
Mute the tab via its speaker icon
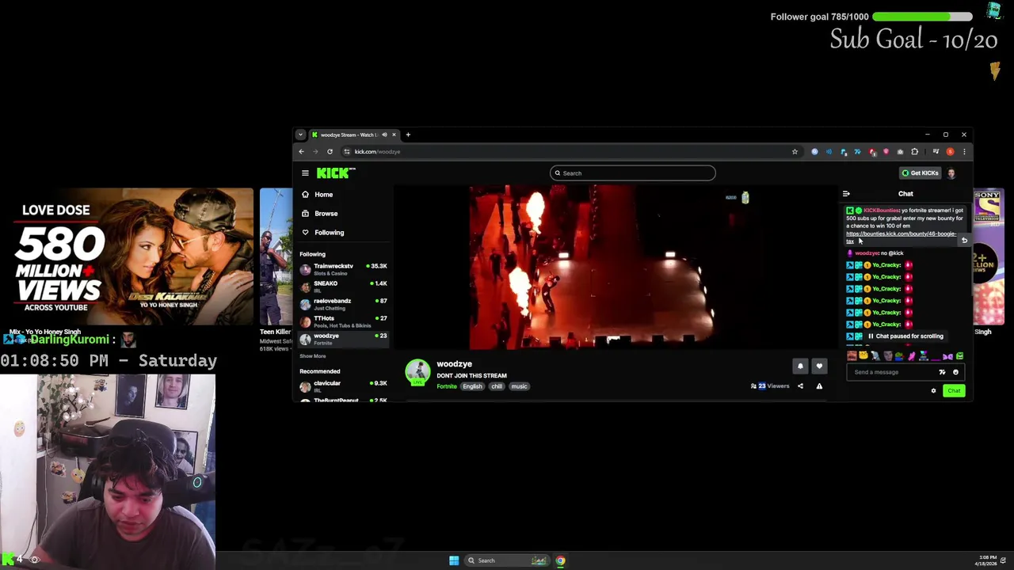[x=384, y=135]
